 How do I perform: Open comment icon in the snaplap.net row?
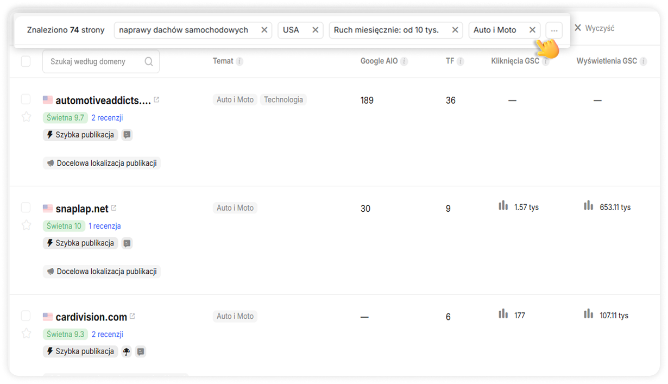tap(127, 243)
